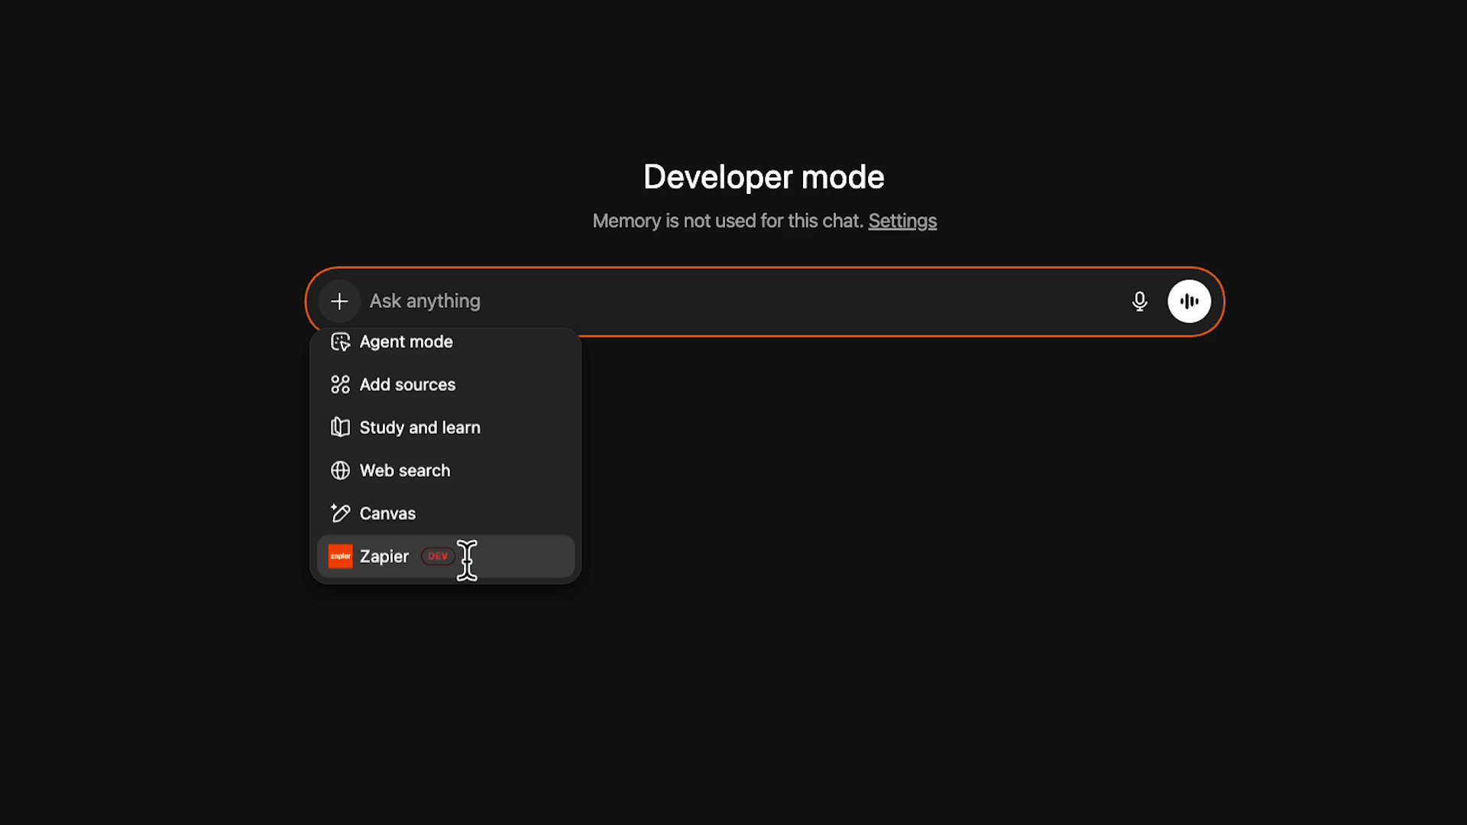Select the Agent mode menu entry

click(406, 341)
